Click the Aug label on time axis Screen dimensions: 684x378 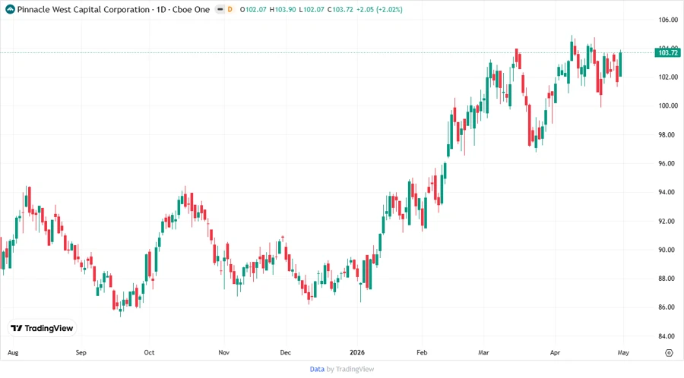point(13,353)
